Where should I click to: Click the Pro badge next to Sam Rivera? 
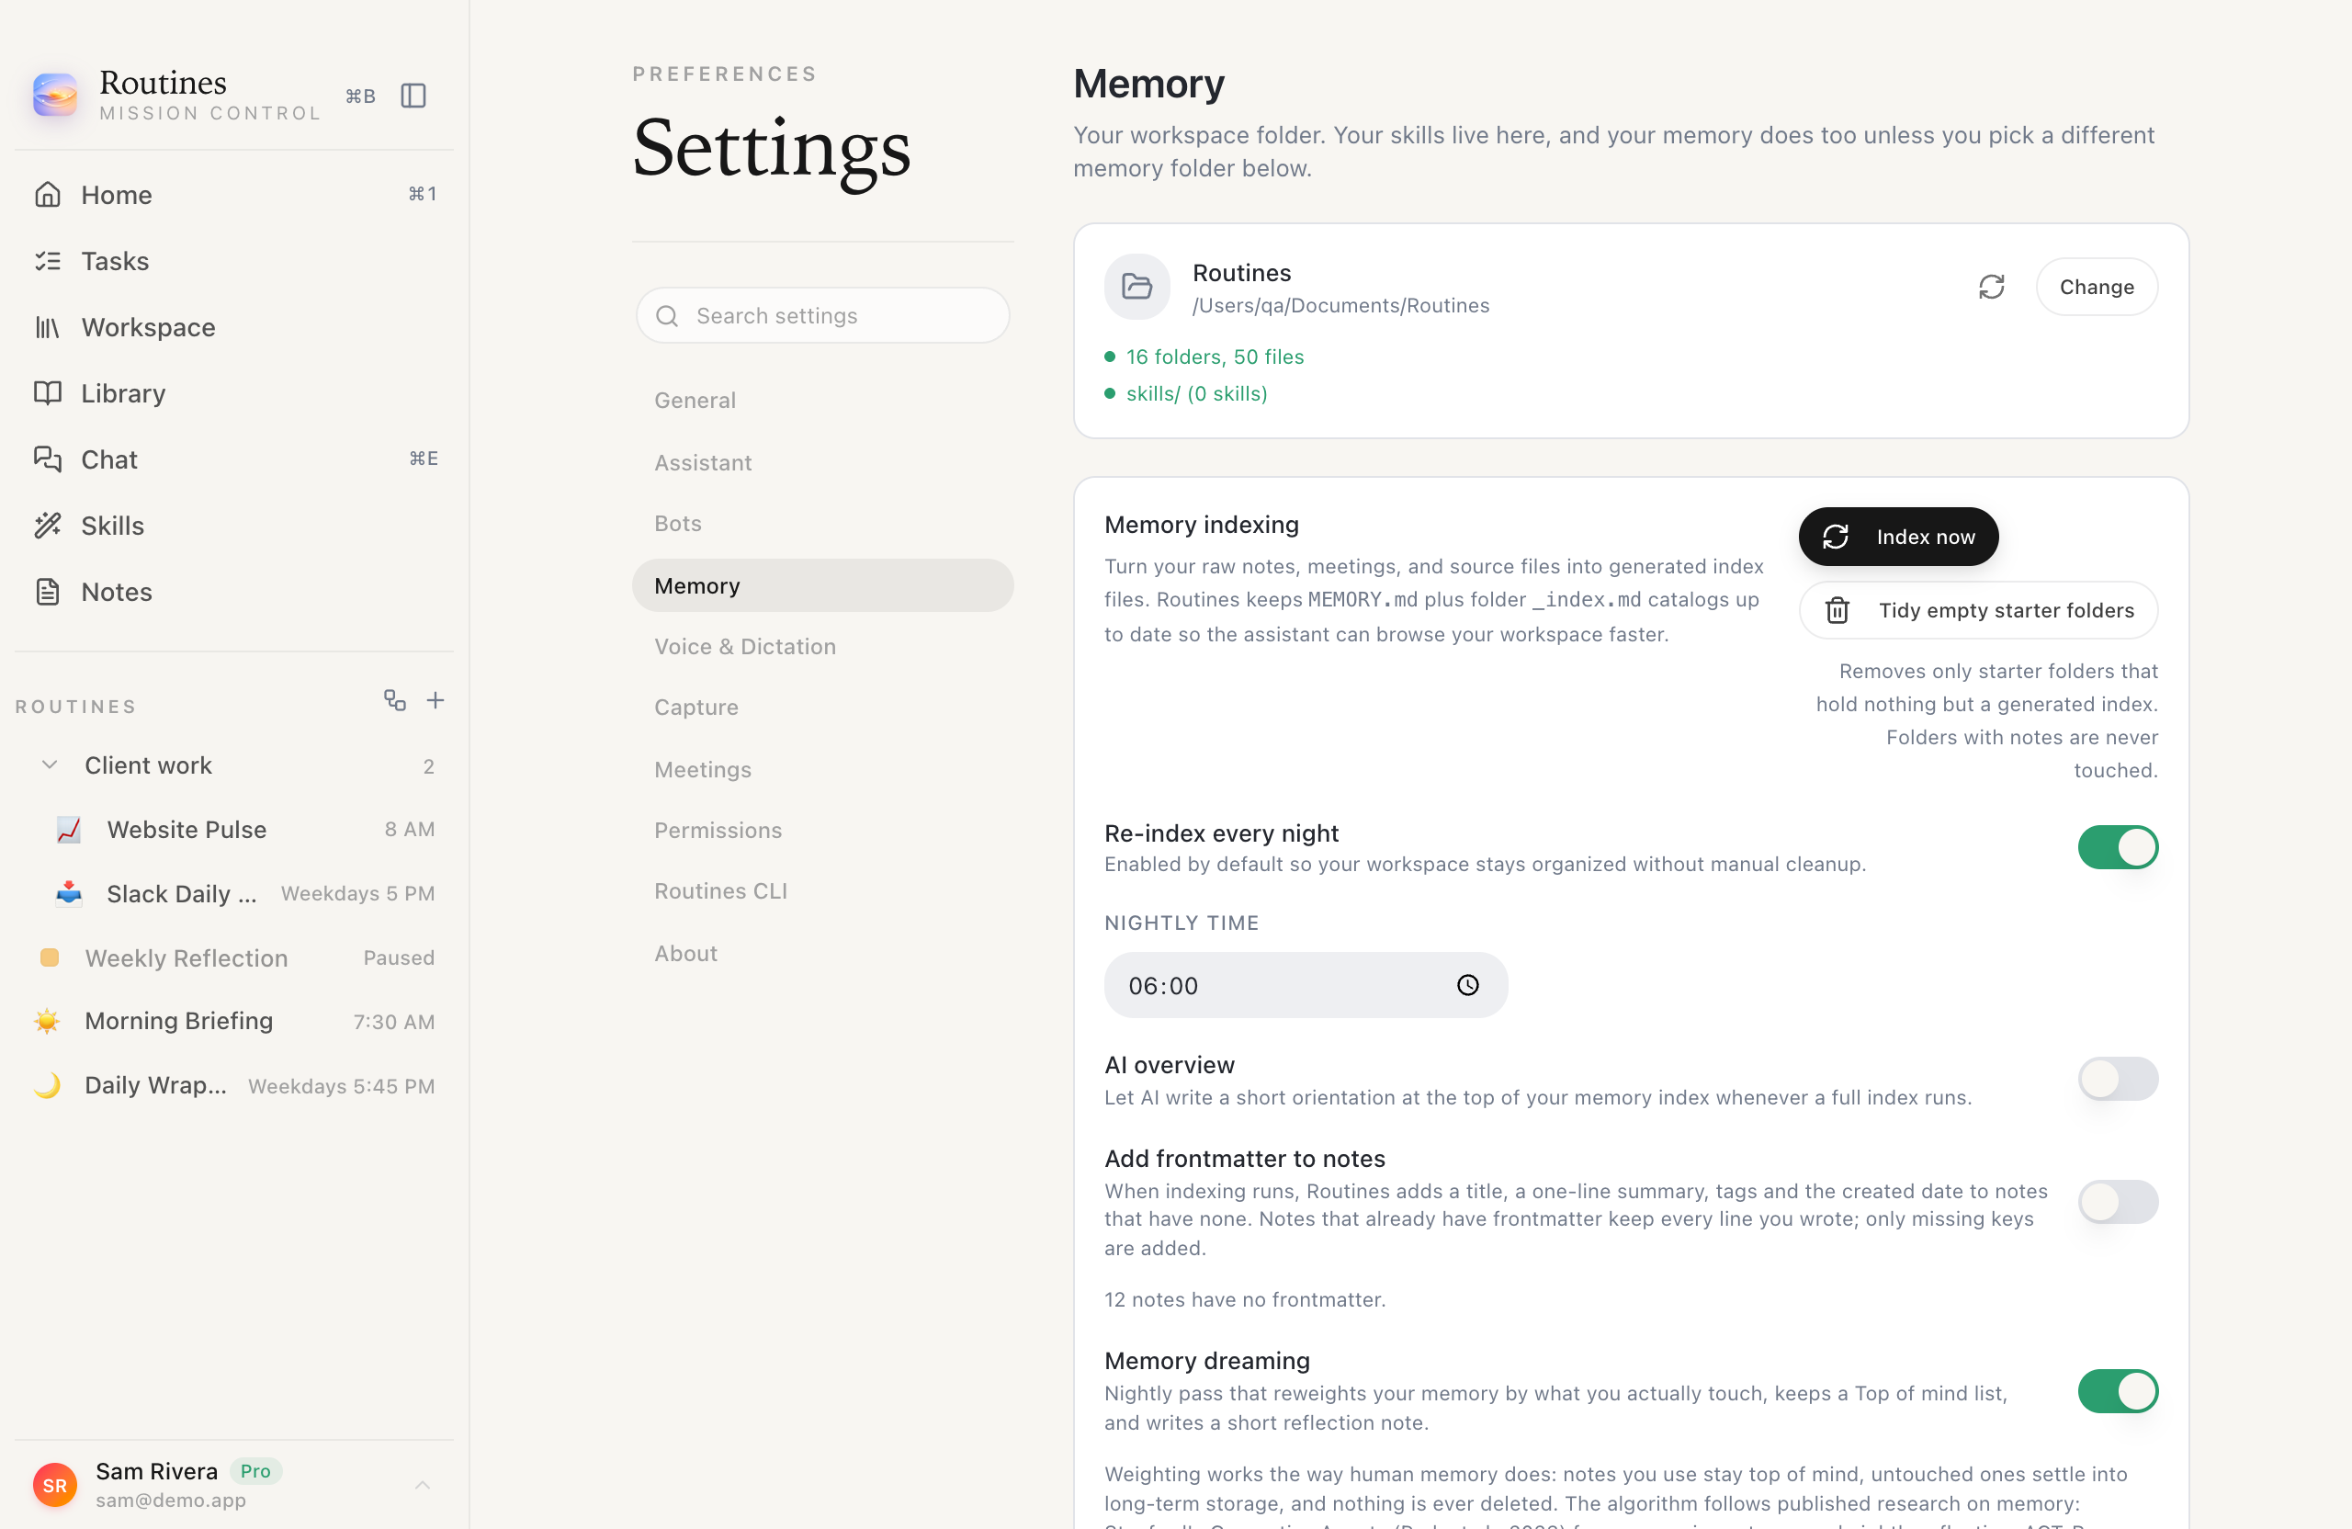[256, 1472]
